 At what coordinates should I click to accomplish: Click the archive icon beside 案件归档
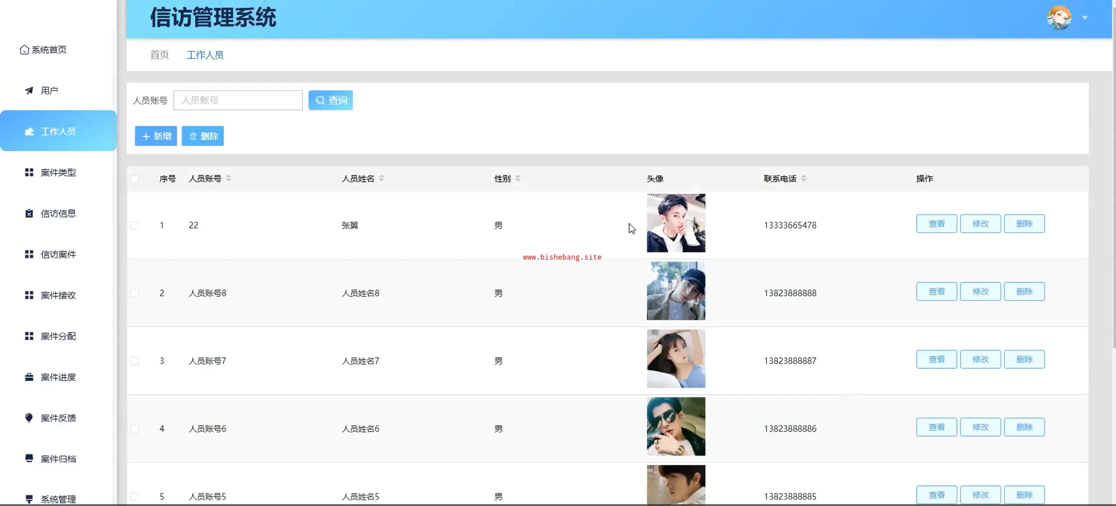click(29, 459)
